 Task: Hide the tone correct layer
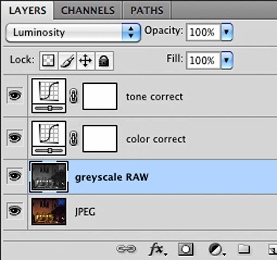pyautogui.click(x=15, y=95)
